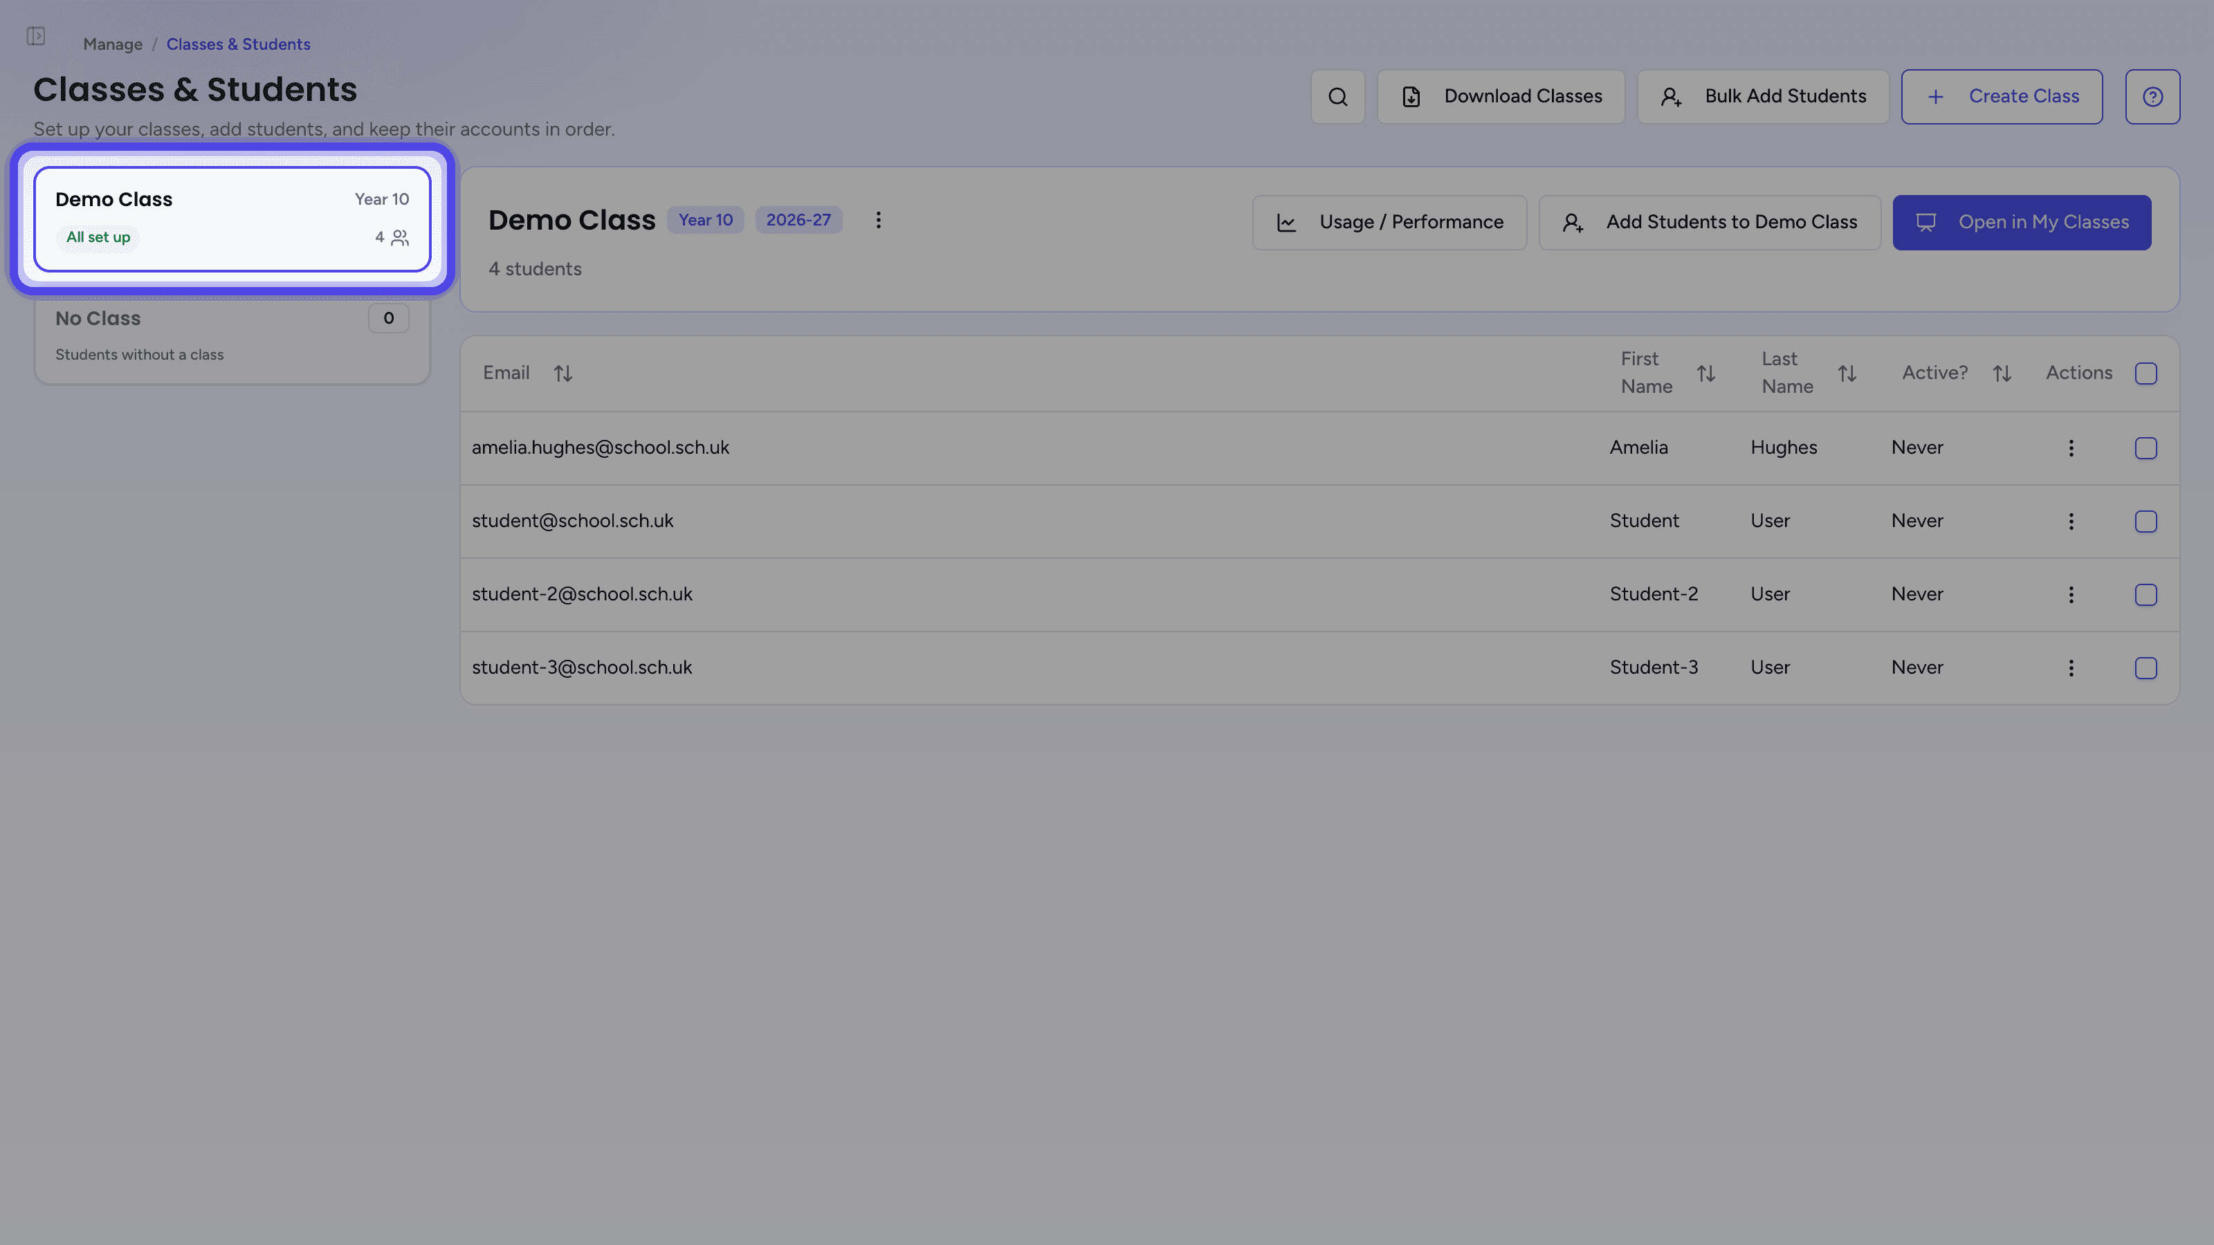
Task: Click the Year 10 tag badge
Action: tap(705, 220)
